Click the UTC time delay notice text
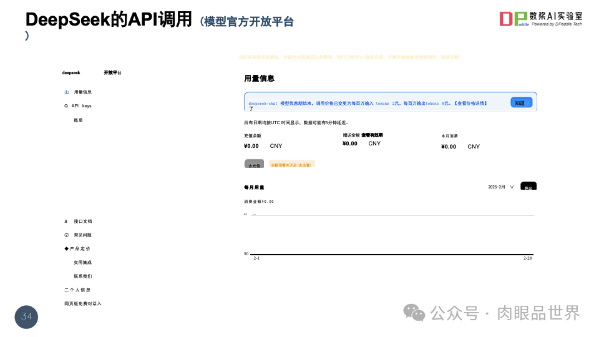Image resolution: width=599 pixels, height=337 pixels. click(296, 123)
